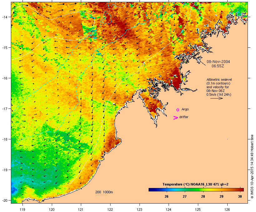Click the '(0.1m contours)' caption line
Image resolution: width=256 pixels, height=212 pixels.
pos(218,83)
